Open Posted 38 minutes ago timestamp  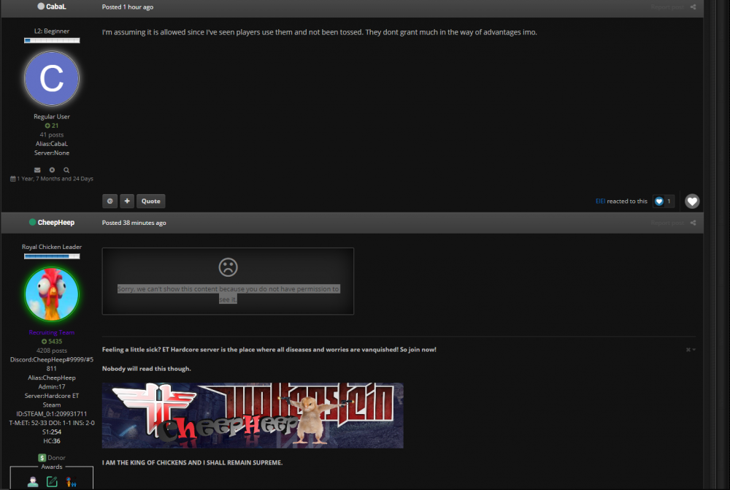click(x=134, y=223)
